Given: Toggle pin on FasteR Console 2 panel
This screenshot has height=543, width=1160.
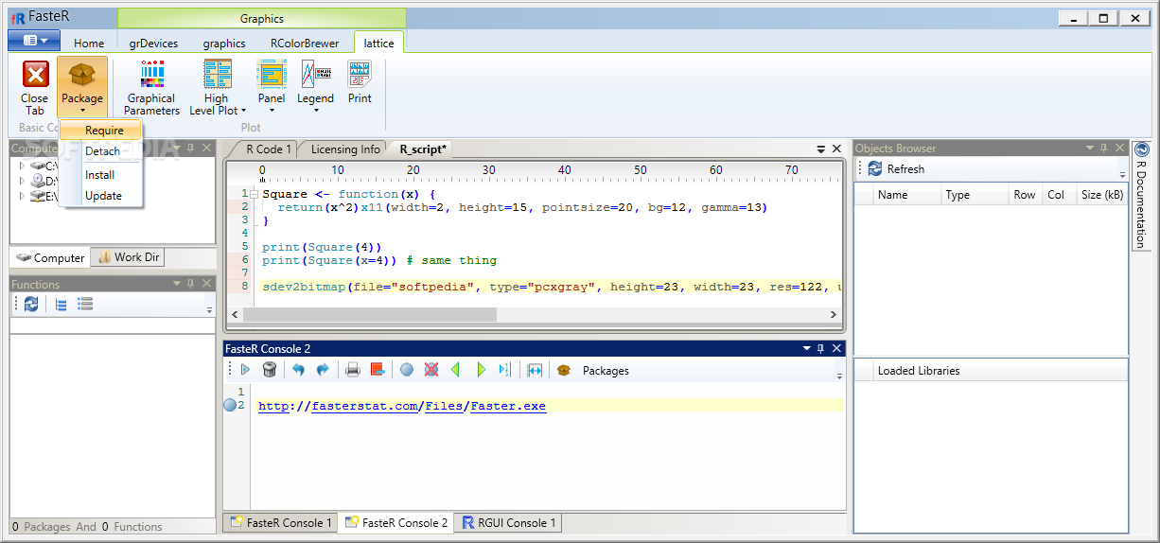Looking at the screenshot, I should (x=821, y=348).
